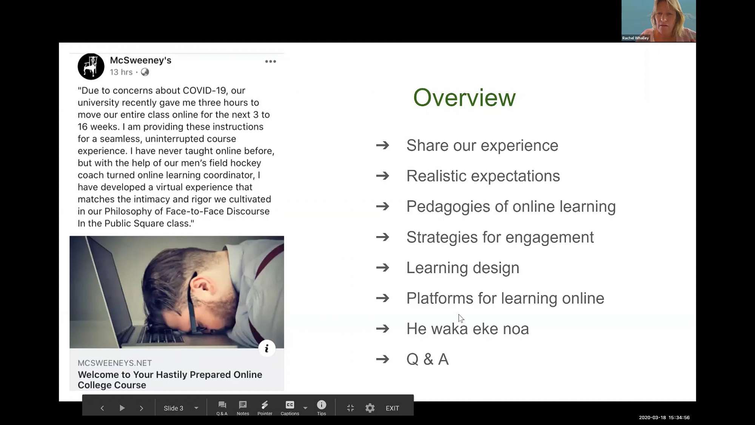Click the EXIT button
Viewport: 755px width, 425px height.
tap(392, 408)
